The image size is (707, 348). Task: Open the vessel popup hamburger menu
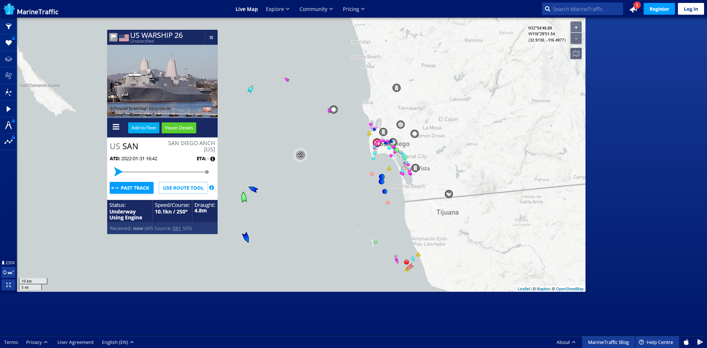116,127
